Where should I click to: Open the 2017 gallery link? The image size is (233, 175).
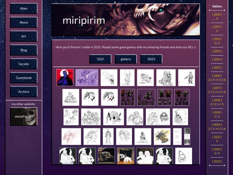coord(217,88)
